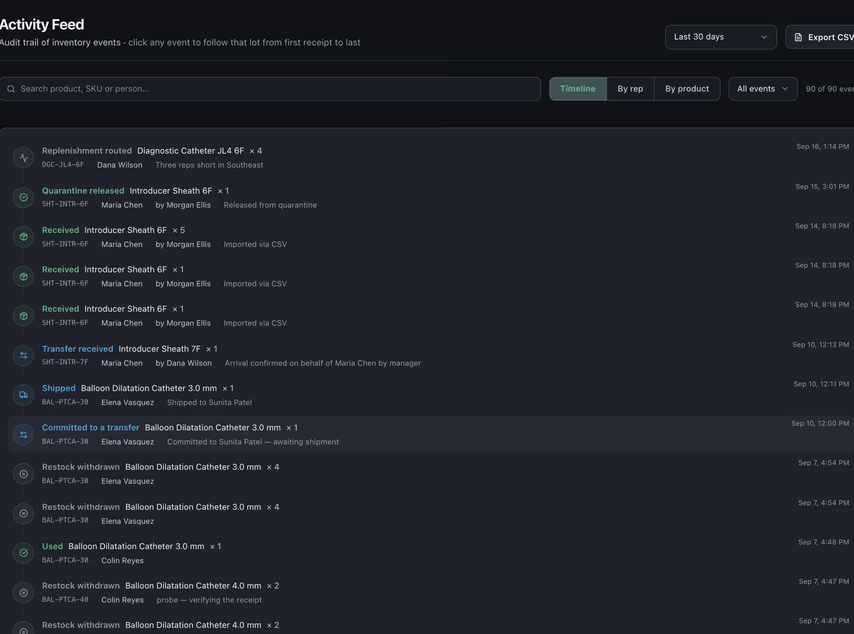Switch to the By product tab
854x634 pixels.
687,89
